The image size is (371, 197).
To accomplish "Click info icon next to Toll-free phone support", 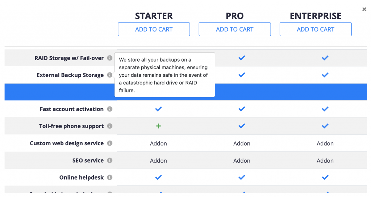I will [110, 126].
